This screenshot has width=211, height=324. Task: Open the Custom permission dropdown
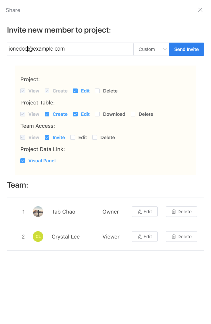[x=151, y=49]
